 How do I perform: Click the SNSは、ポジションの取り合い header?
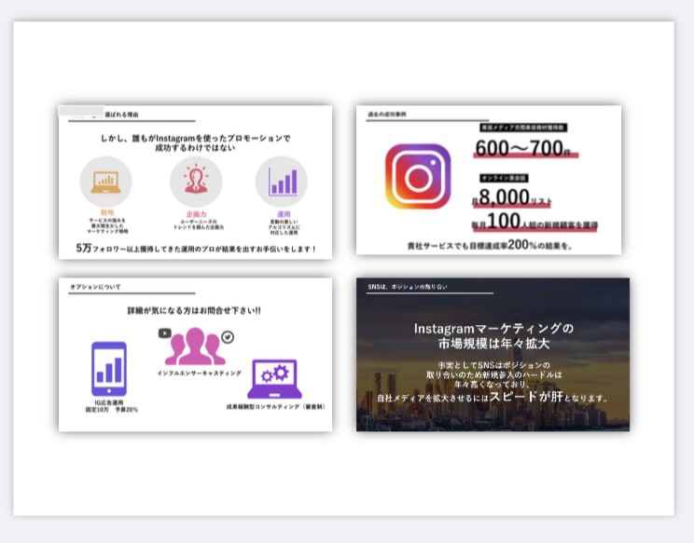408,287
